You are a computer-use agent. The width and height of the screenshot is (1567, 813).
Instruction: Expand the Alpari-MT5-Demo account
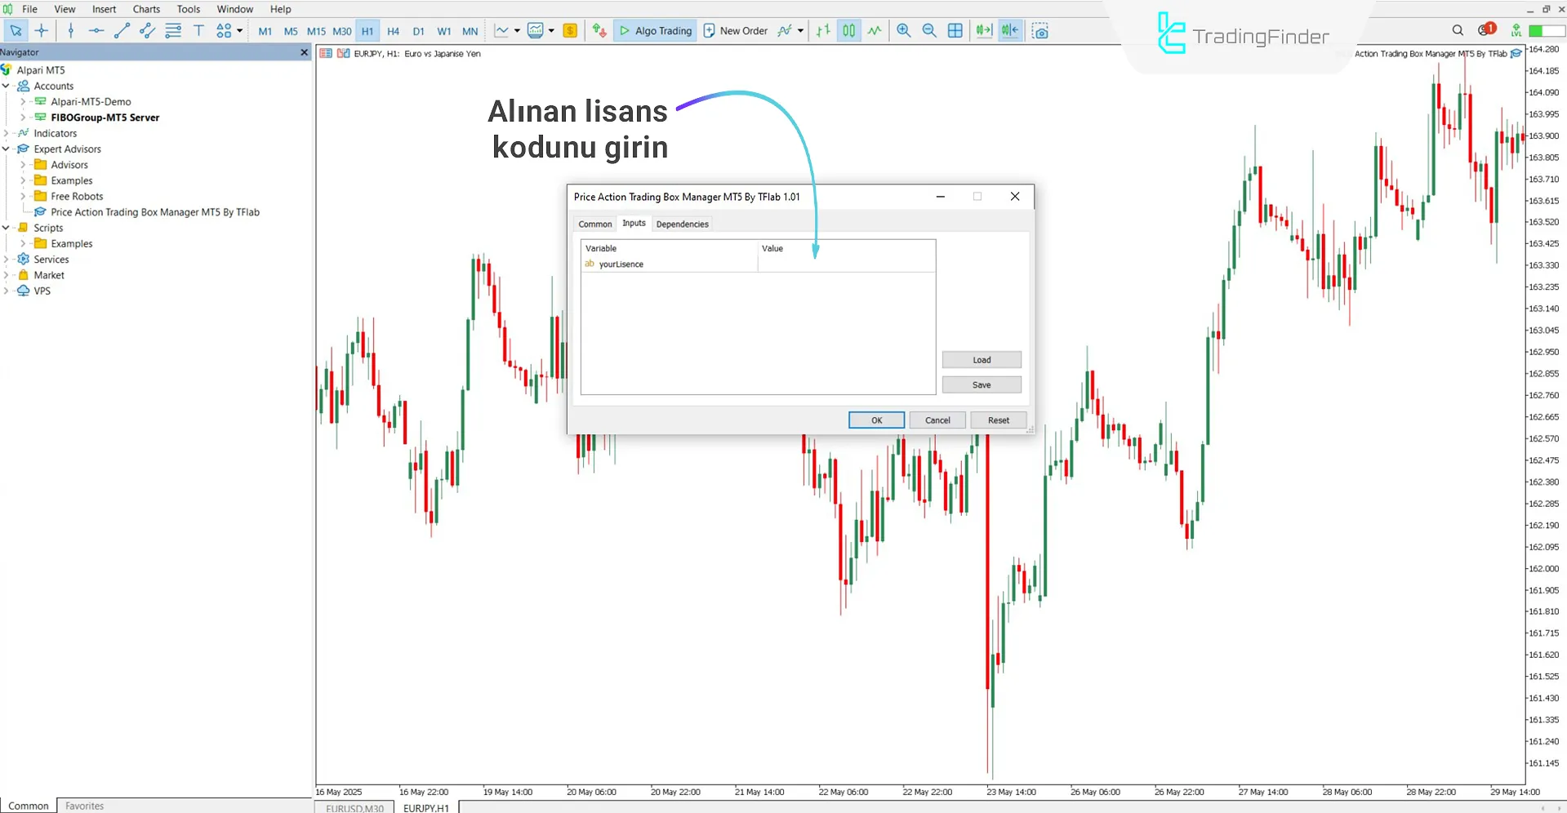pyautogui.click(x=23, y=102)
